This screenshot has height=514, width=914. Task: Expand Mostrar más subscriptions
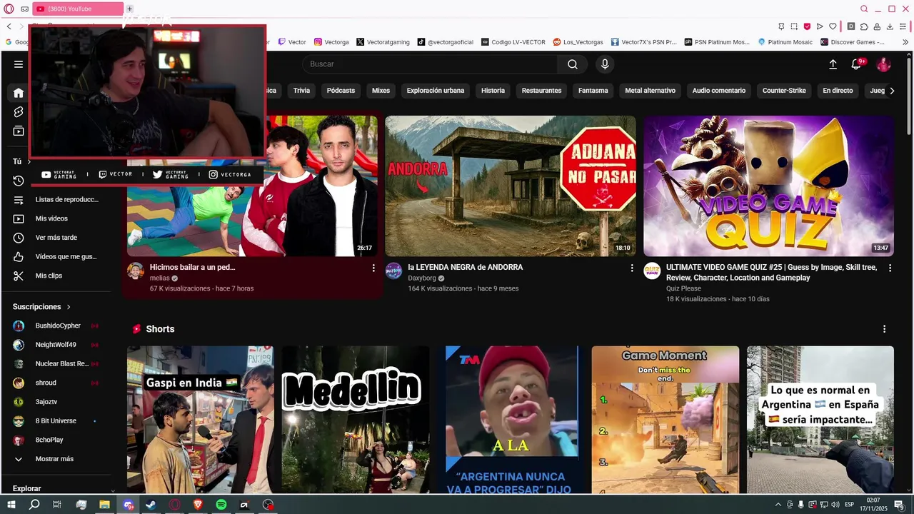pyautogui.click(x=54, y=459)
